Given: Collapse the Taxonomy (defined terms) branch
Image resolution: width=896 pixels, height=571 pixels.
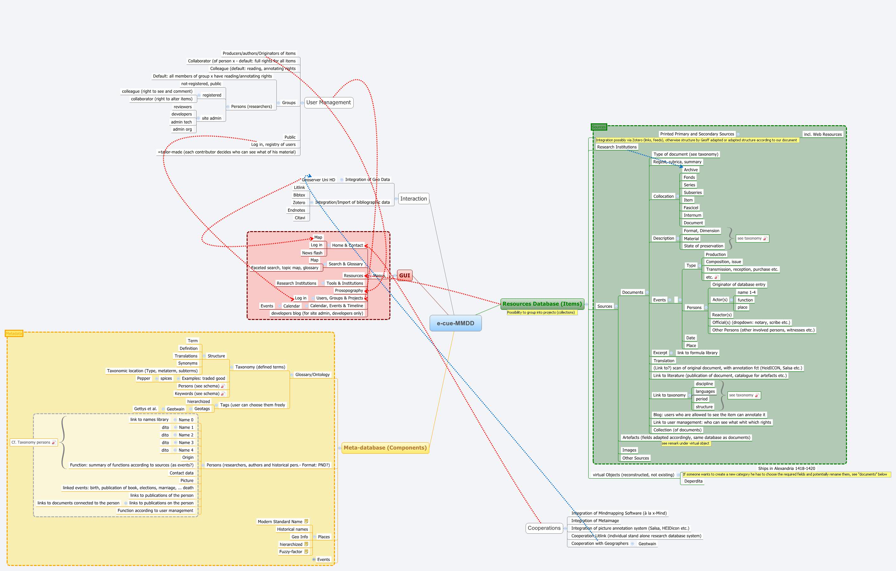Looking at the screenshot, I should [231, 367].
